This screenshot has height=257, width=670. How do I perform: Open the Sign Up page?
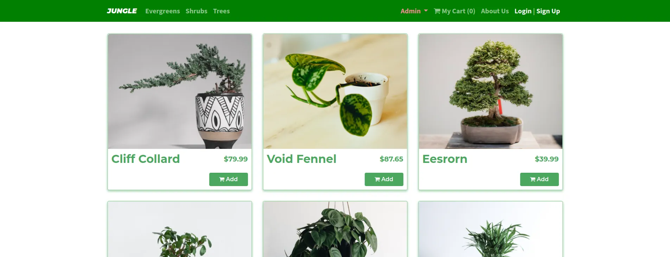point(548,11)
